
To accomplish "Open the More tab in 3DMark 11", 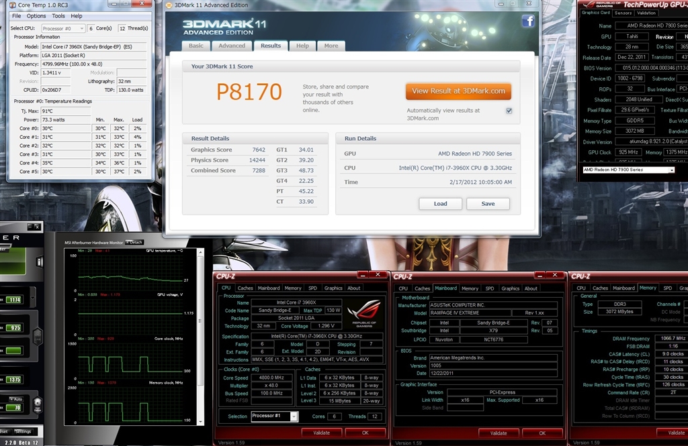I will pyautogui.click(x=331, y=46).
